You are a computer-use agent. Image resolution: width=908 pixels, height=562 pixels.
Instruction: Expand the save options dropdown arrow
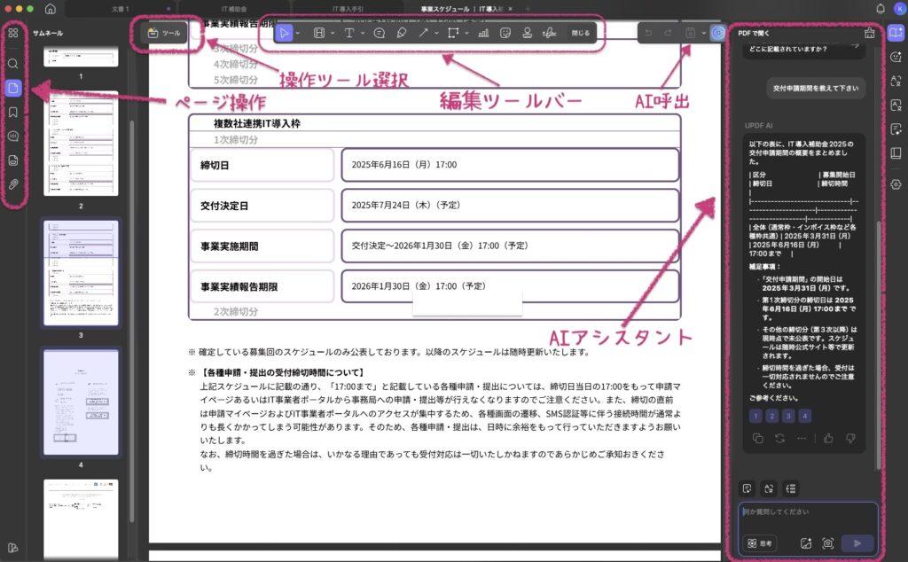coord(703,33)
